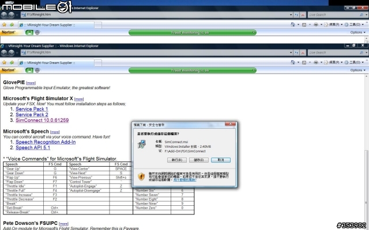
Task: Click Add to Favorites icon in front window
Action: click(12, 63)
